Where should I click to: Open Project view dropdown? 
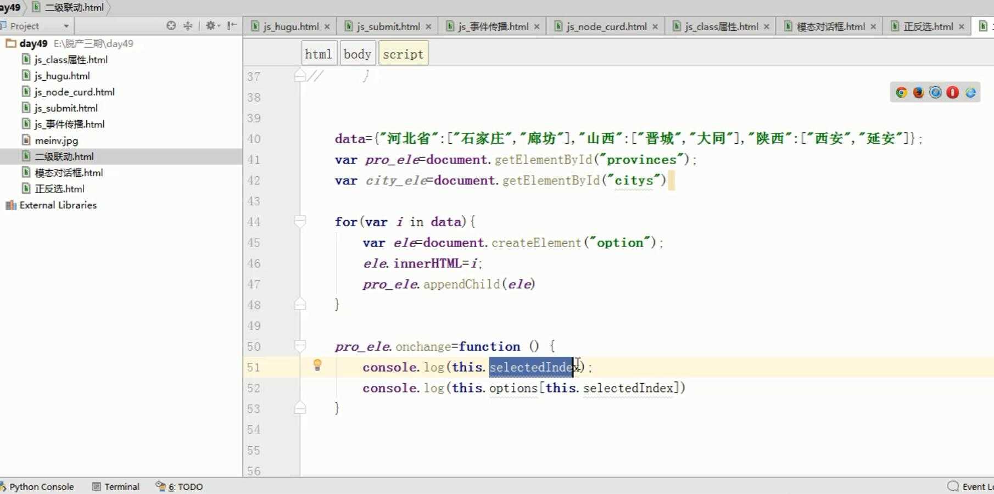tap(66, 26)
